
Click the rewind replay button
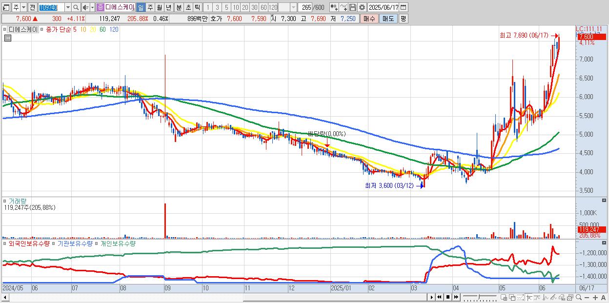tap(440, 297)
